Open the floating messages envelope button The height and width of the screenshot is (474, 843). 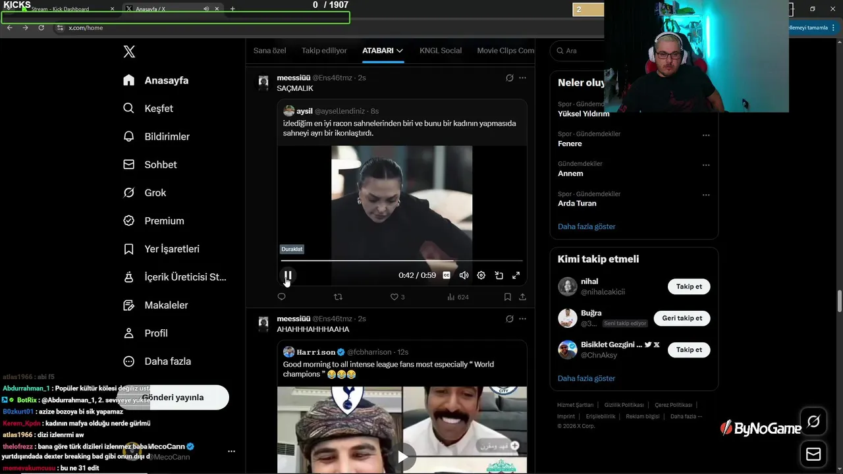(813, 454)
